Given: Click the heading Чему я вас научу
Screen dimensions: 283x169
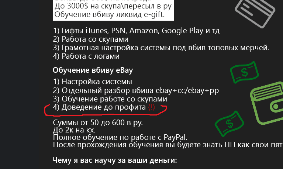Looking at the screenshot, I should (x=115, y=160).
